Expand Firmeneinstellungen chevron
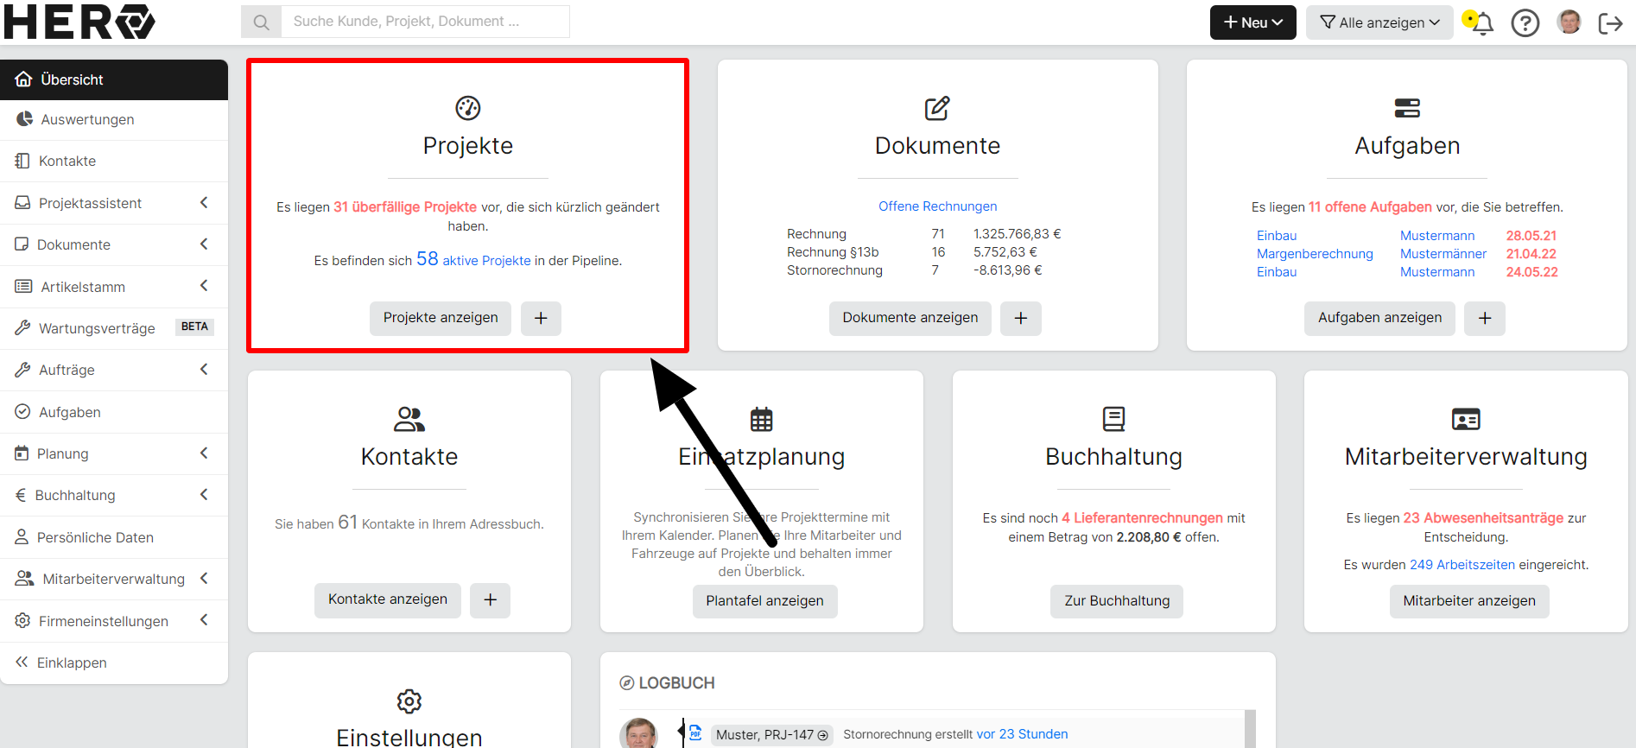 [204, 619]
